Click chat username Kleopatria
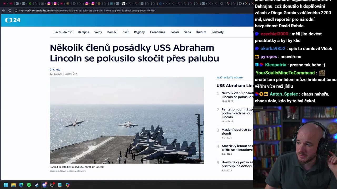 tap(276, 65)
